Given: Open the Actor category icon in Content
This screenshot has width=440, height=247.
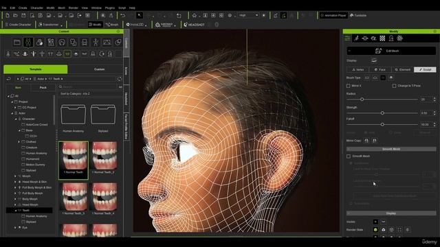Looking at the screenshot, I should coord(28,43).
